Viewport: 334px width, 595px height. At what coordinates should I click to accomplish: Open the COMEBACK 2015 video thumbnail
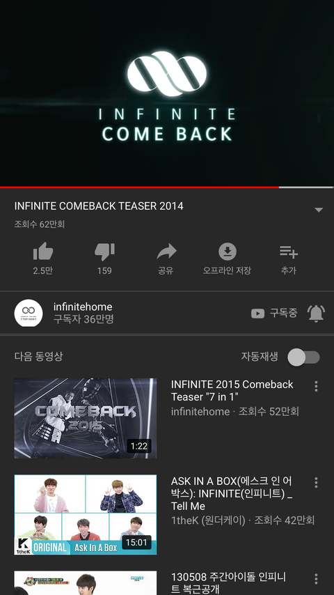[x=86, y=418]
